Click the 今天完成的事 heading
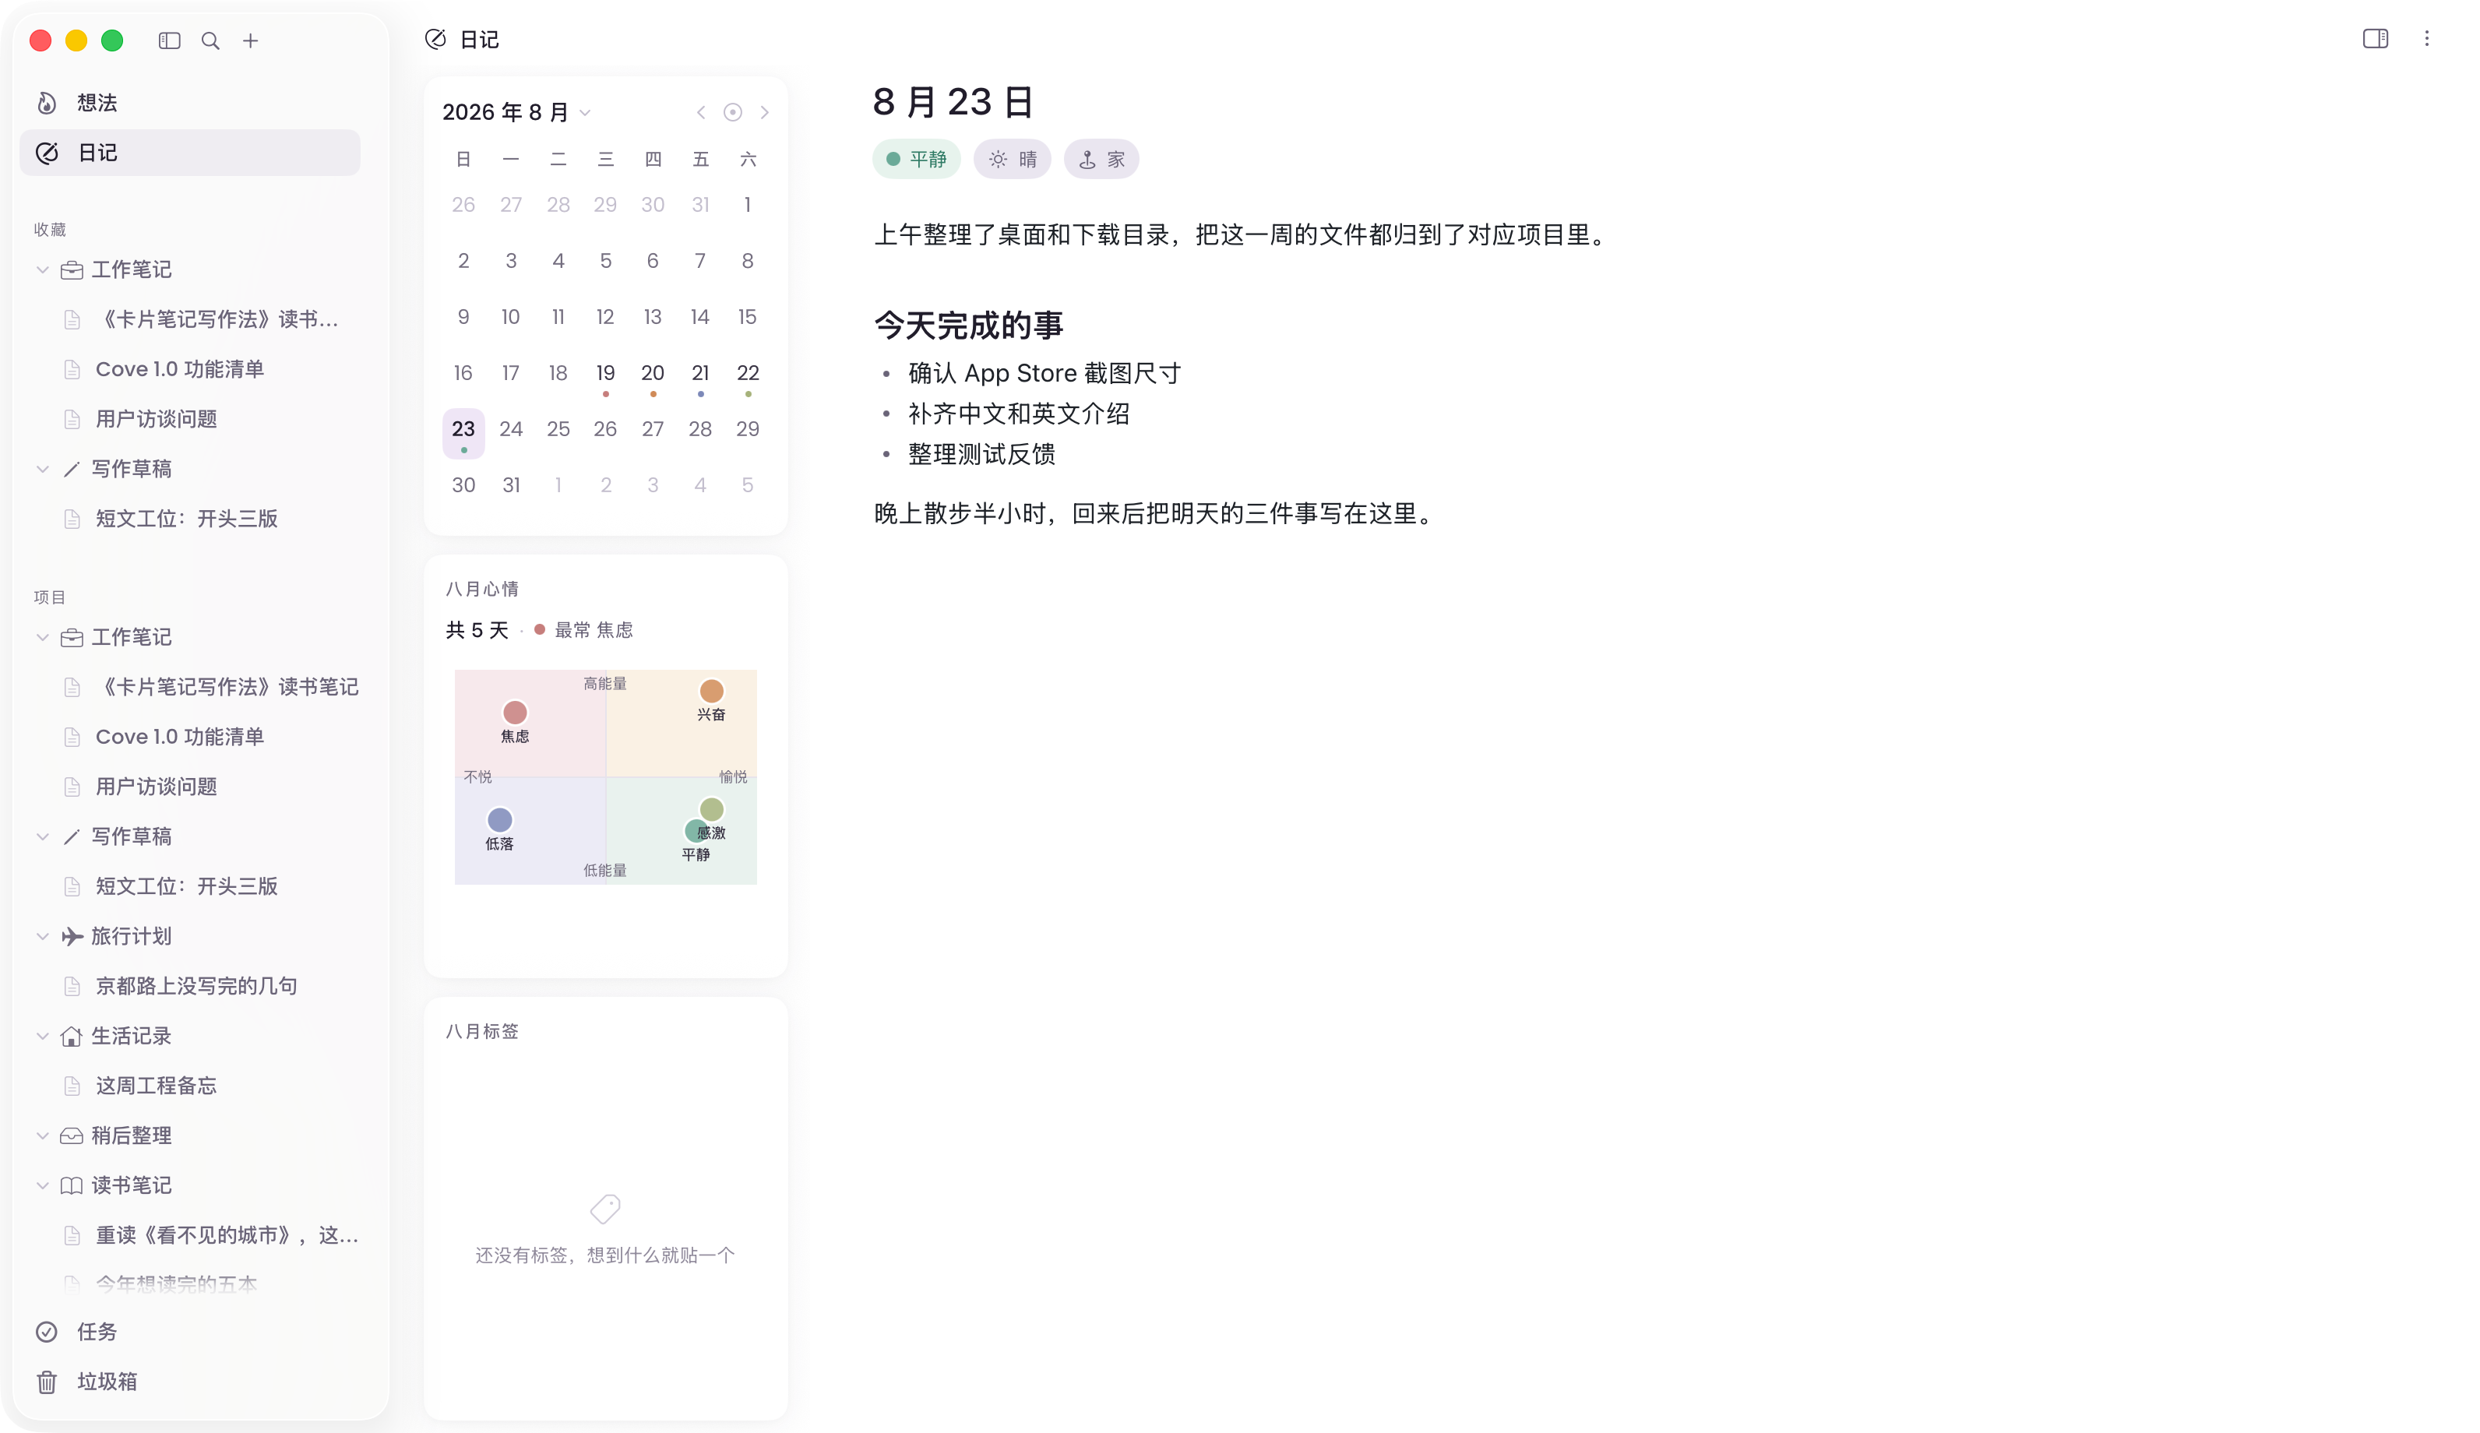Viewport: 2480px width, 1433px height. click(968, 326)
